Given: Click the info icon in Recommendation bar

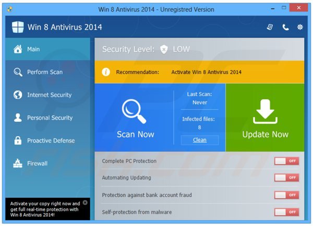Looking at the screenshot, I should pos(106,72).
